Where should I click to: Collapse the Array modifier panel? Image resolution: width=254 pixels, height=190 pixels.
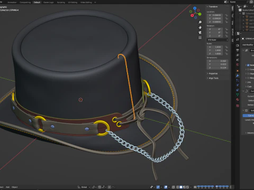point(243,51)
